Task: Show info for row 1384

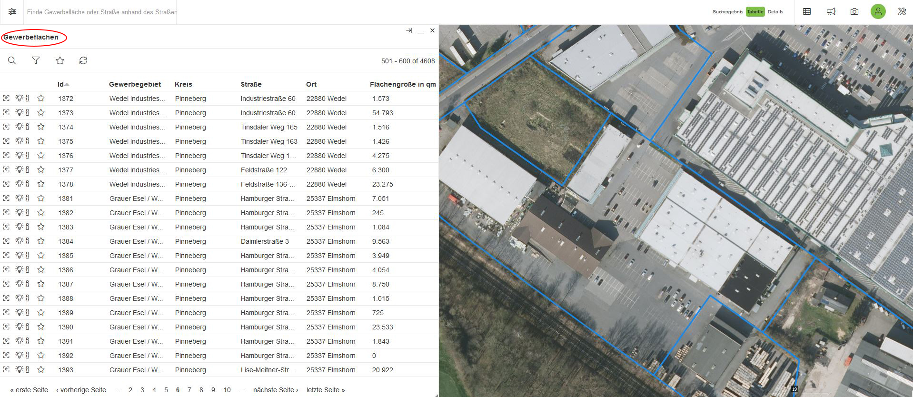Action: [x=28, y=241]
